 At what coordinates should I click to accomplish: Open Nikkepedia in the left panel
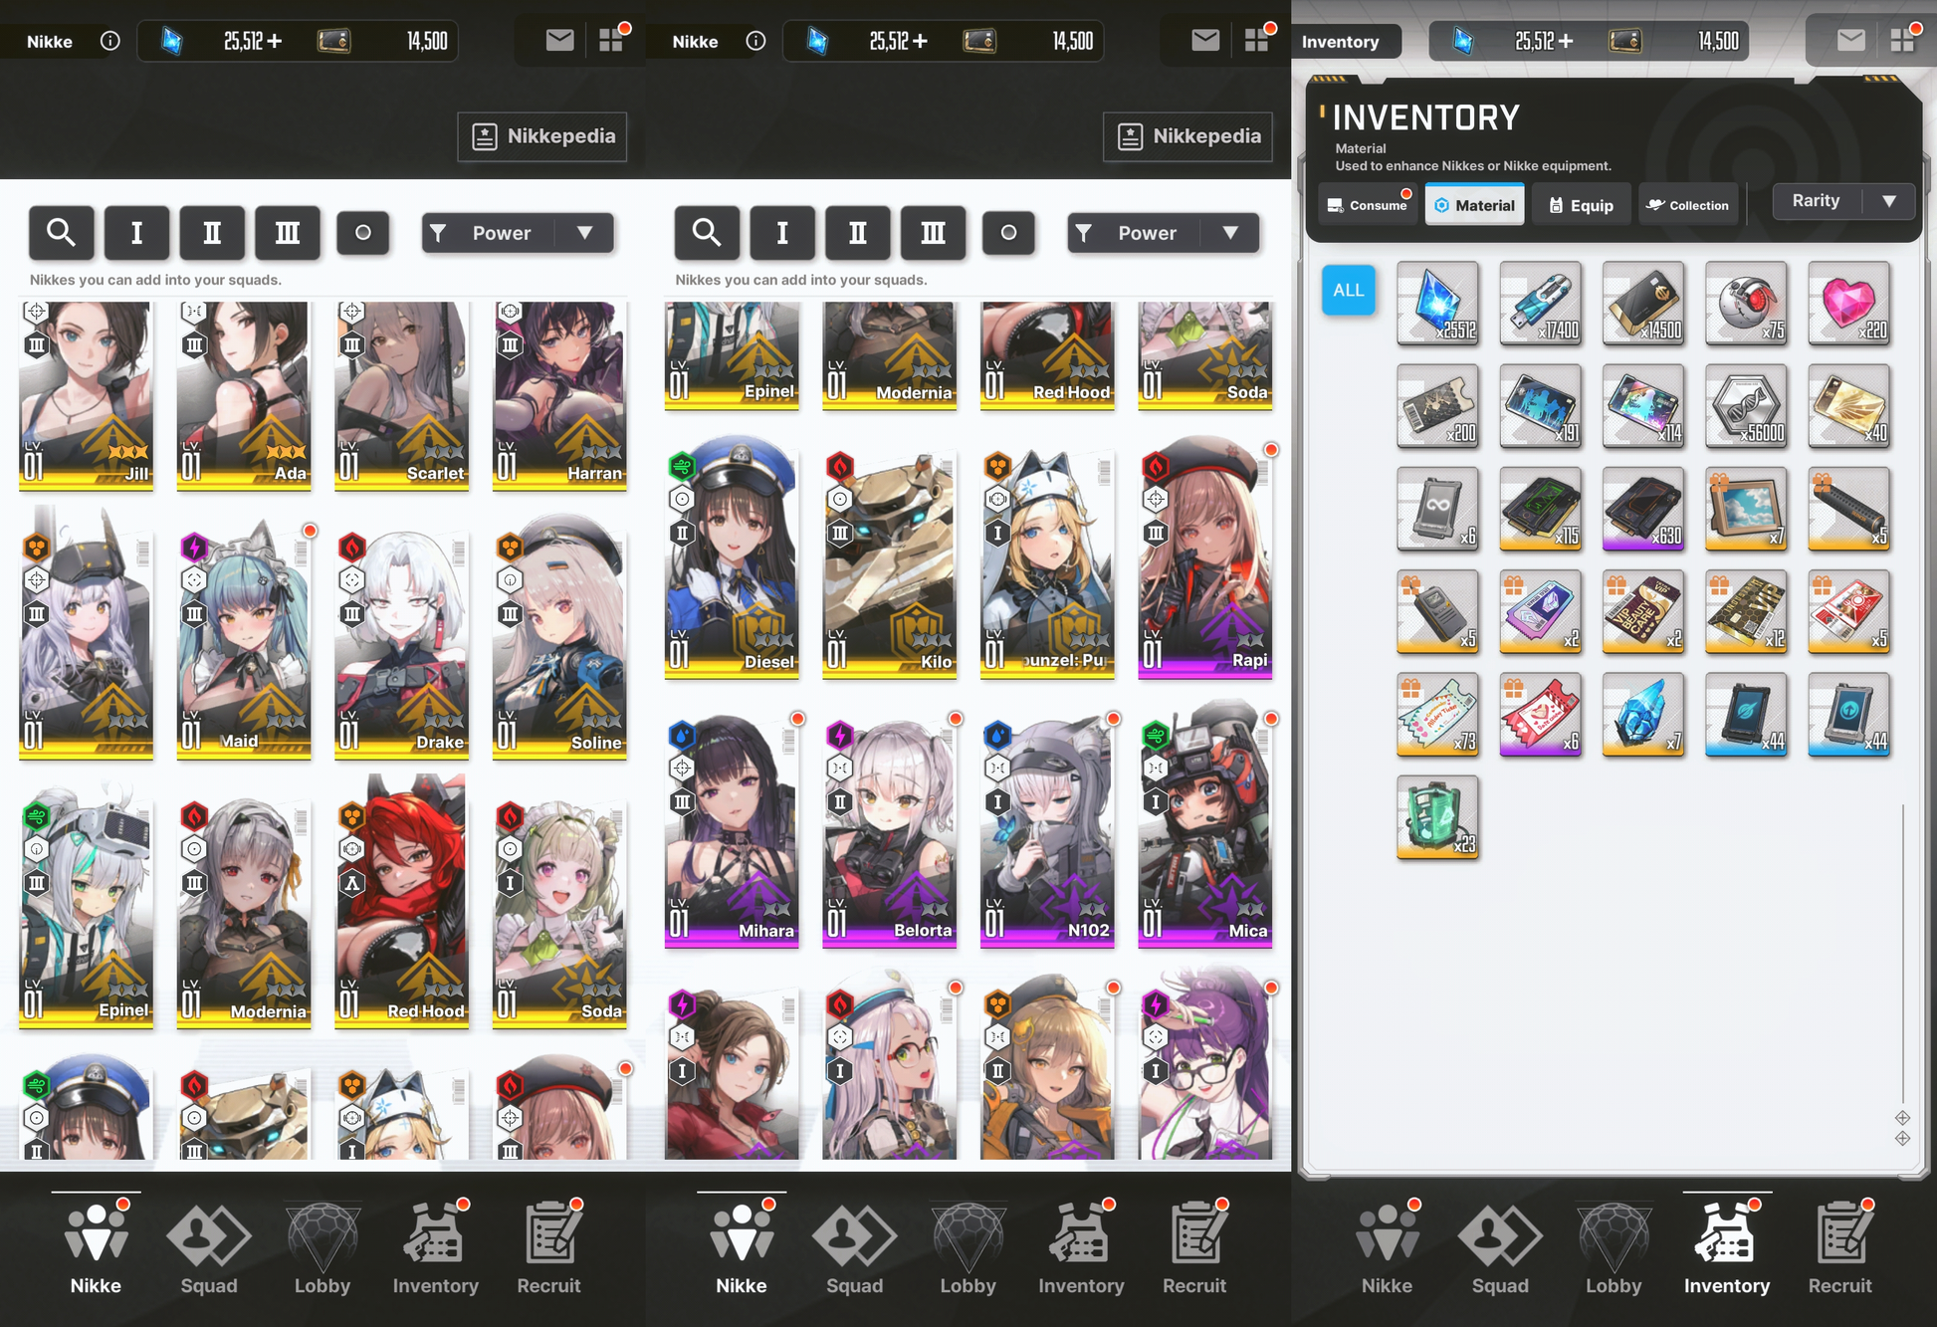coord(542,136)
